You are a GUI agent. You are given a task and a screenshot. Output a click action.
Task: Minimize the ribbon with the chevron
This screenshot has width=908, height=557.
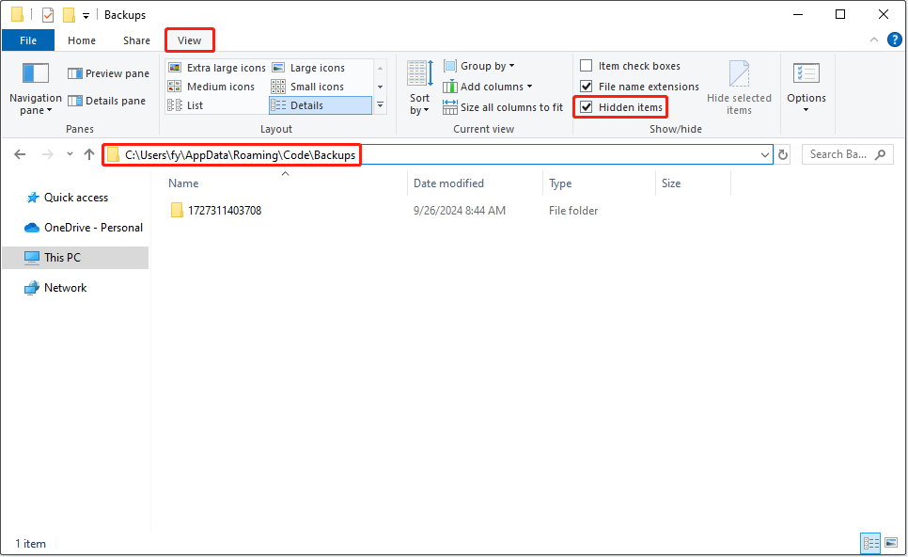pyautogui.click(x=874, y=40)
